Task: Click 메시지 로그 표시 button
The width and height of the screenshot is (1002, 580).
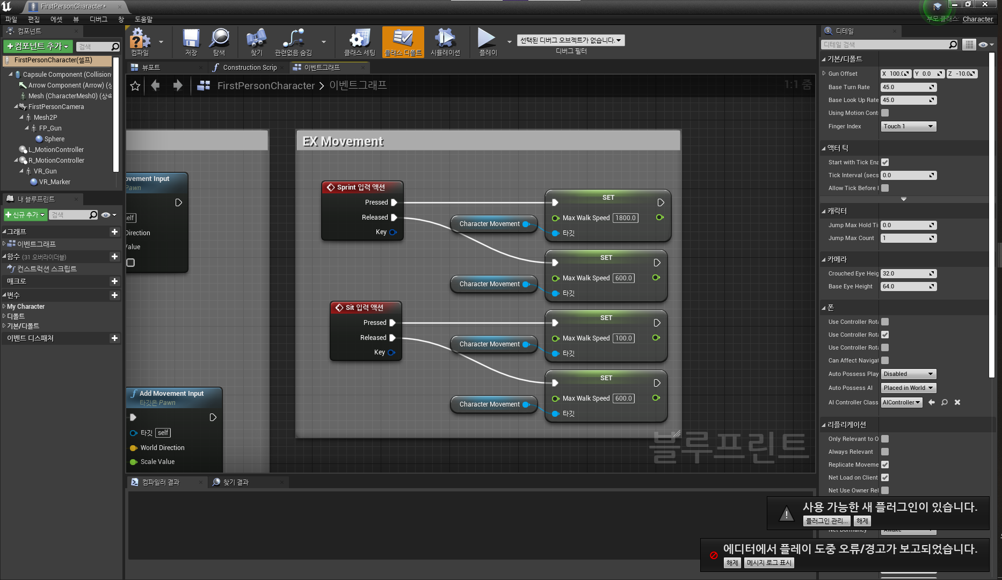Action: [769, 563]
